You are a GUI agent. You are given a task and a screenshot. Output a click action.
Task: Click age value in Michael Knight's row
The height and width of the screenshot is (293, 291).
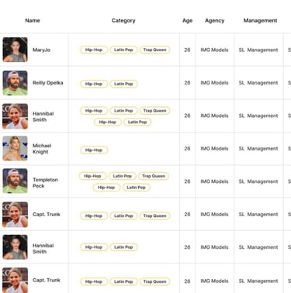(x=187, y=149)
